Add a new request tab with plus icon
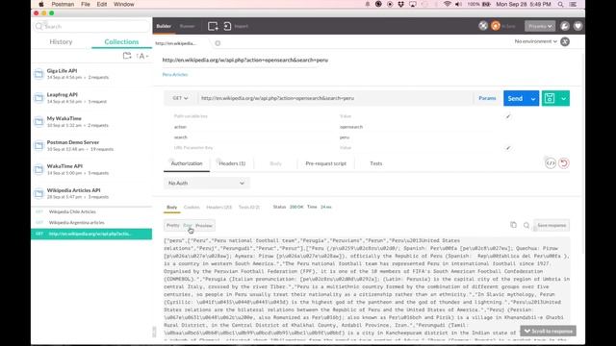Screen dimensions: 616x346 pyautogui.click(x=218, y=43)
